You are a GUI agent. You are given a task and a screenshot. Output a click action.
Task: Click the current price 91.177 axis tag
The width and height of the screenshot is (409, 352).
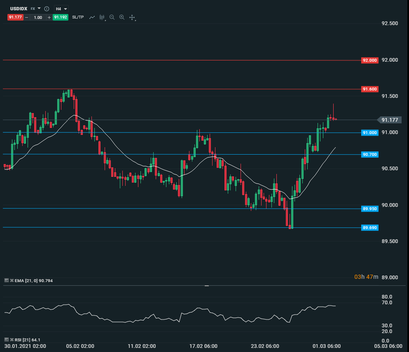tap(390, 120)
